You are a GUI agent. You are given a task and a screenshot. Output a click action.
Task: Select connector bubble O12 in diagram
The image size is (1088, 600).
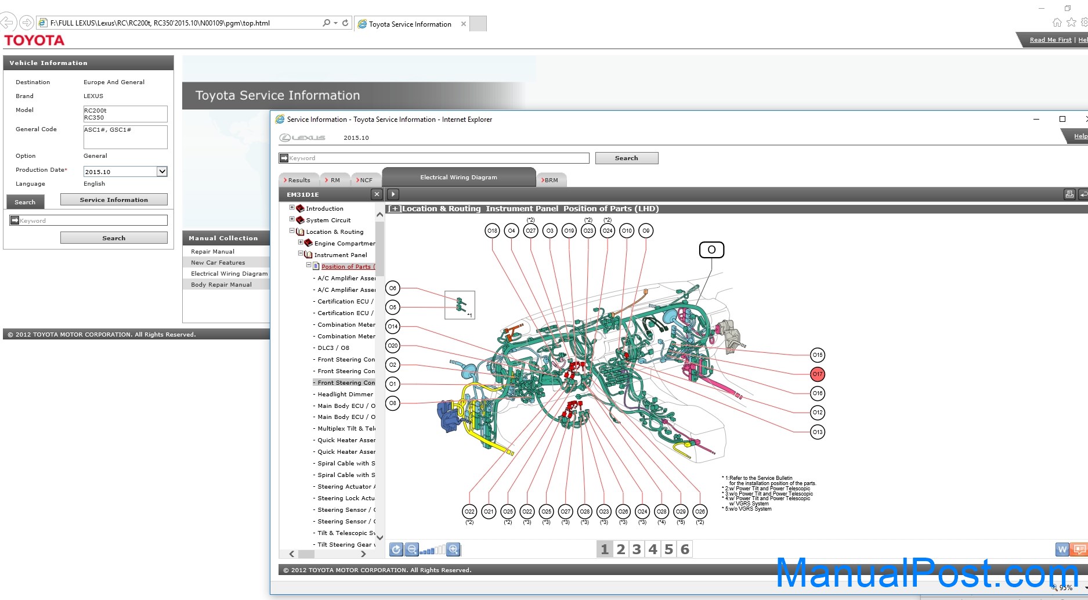[817, 413]
